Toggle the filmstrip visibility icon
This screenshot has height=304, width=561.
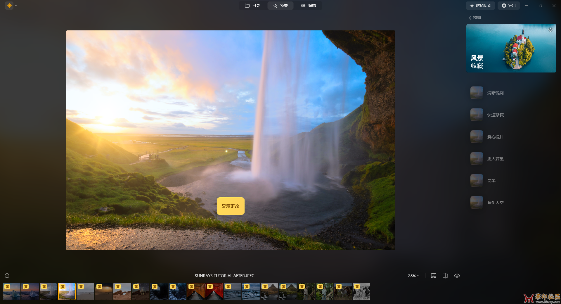click(434, 276)
